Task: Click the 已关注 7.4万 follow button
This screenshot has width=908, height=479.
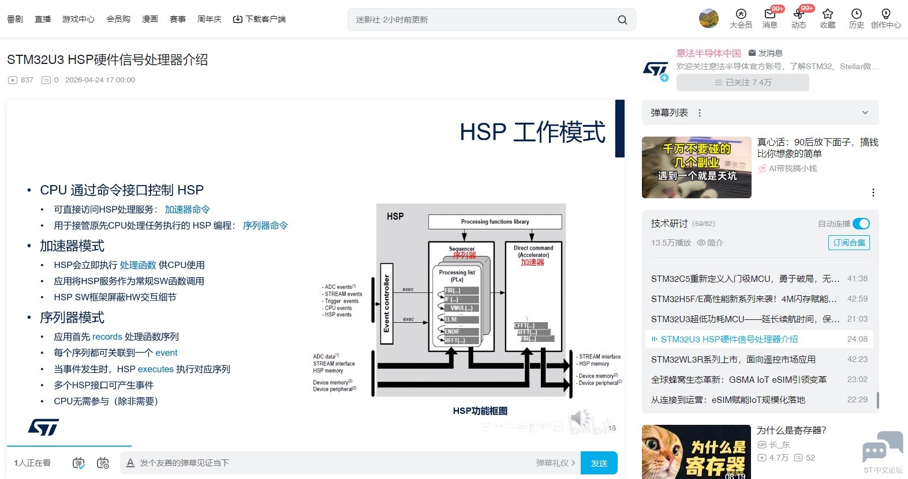Action: click(x=743, y=82)
